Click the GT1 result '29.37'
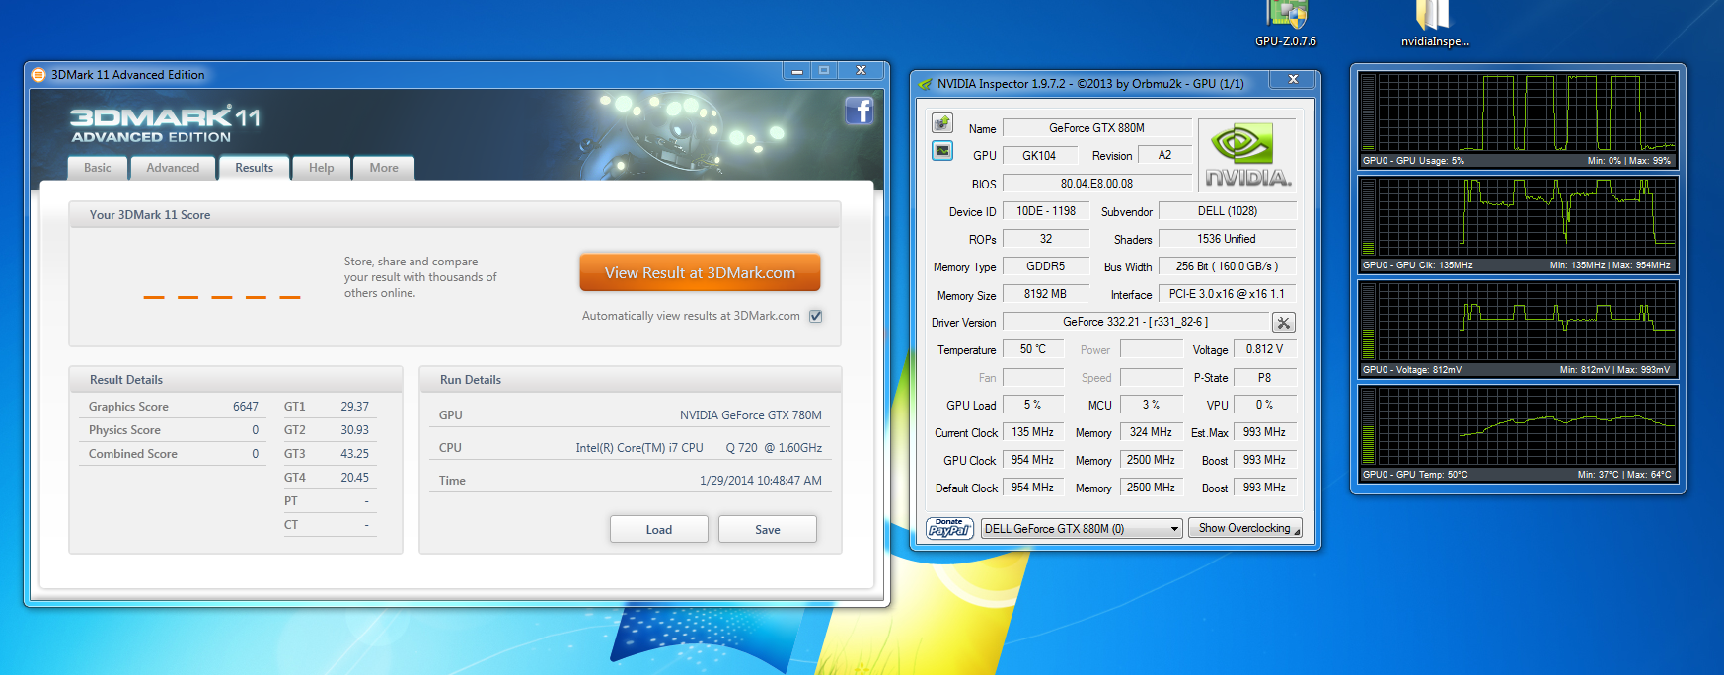Viewport: 1724px width, 675px height. [x=354, y=407]
